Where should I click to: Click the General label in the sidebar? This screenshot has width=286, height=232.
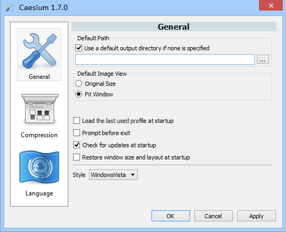tap(39, 77)
